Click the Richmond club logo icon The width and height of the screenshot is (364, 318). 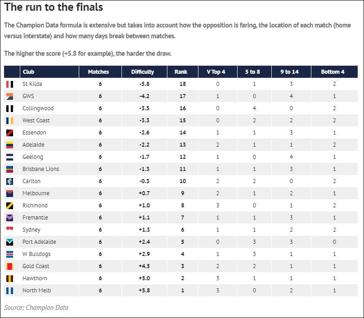click(x=10, y=206)
